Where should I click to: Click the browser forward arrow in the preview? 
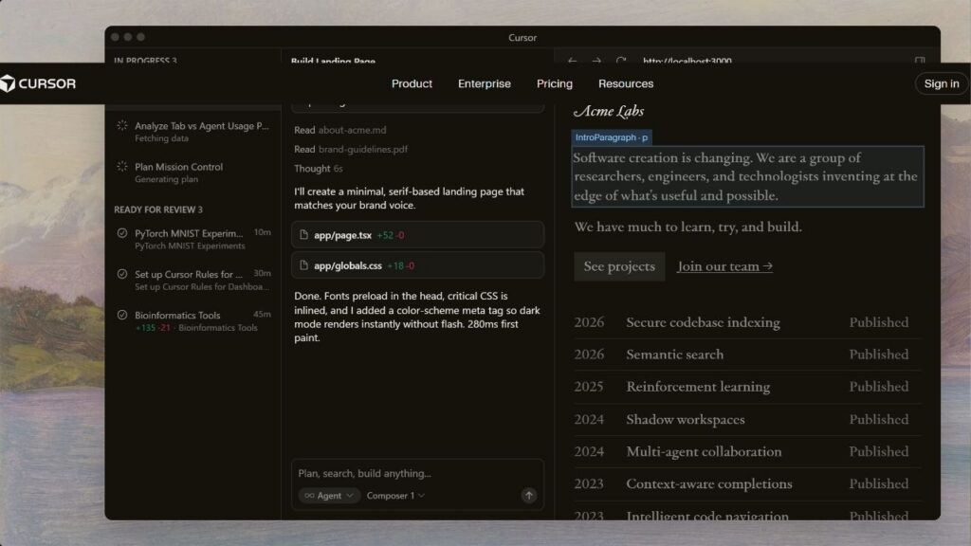[595, 61]
